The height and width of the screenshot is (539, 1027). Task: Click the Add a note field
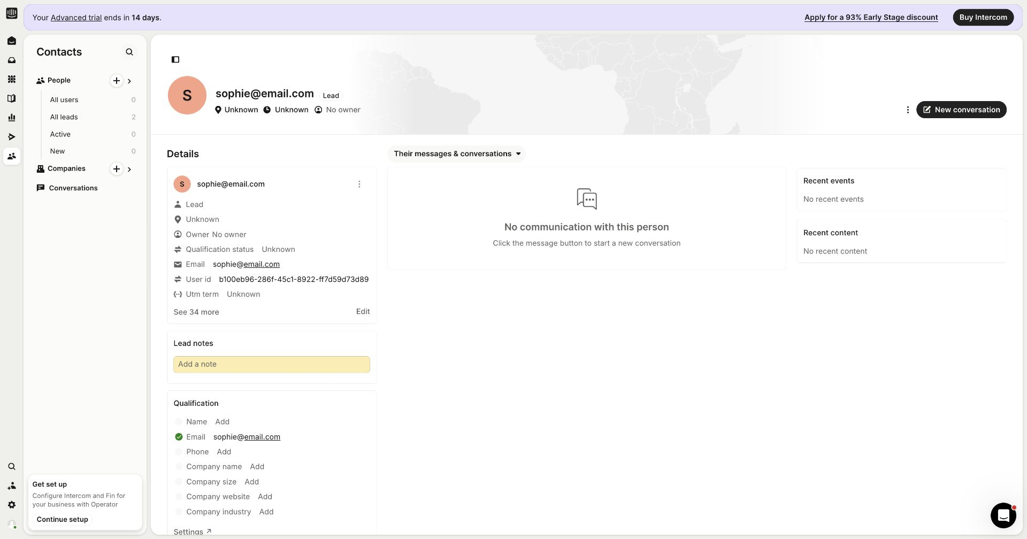[x=272, y=365]
